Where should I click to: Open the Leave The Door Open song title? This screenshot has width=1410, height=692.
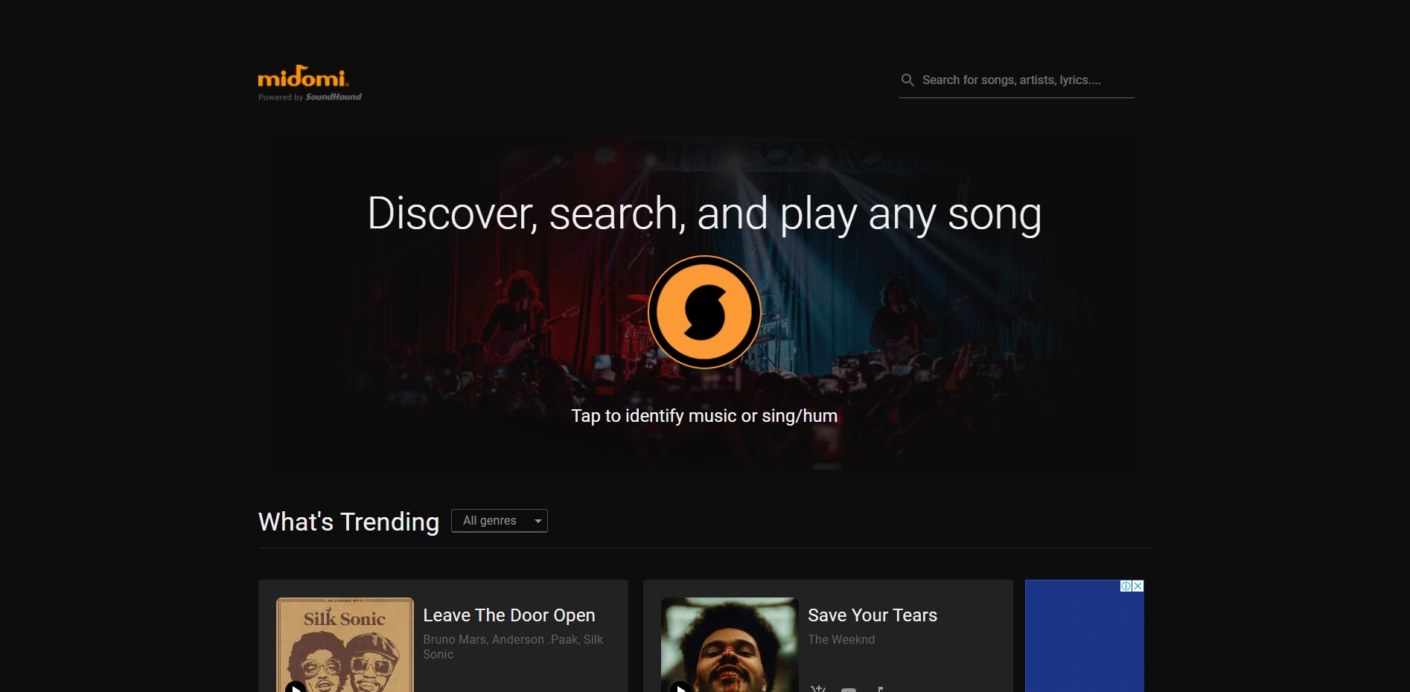click(x=509, y=615)
